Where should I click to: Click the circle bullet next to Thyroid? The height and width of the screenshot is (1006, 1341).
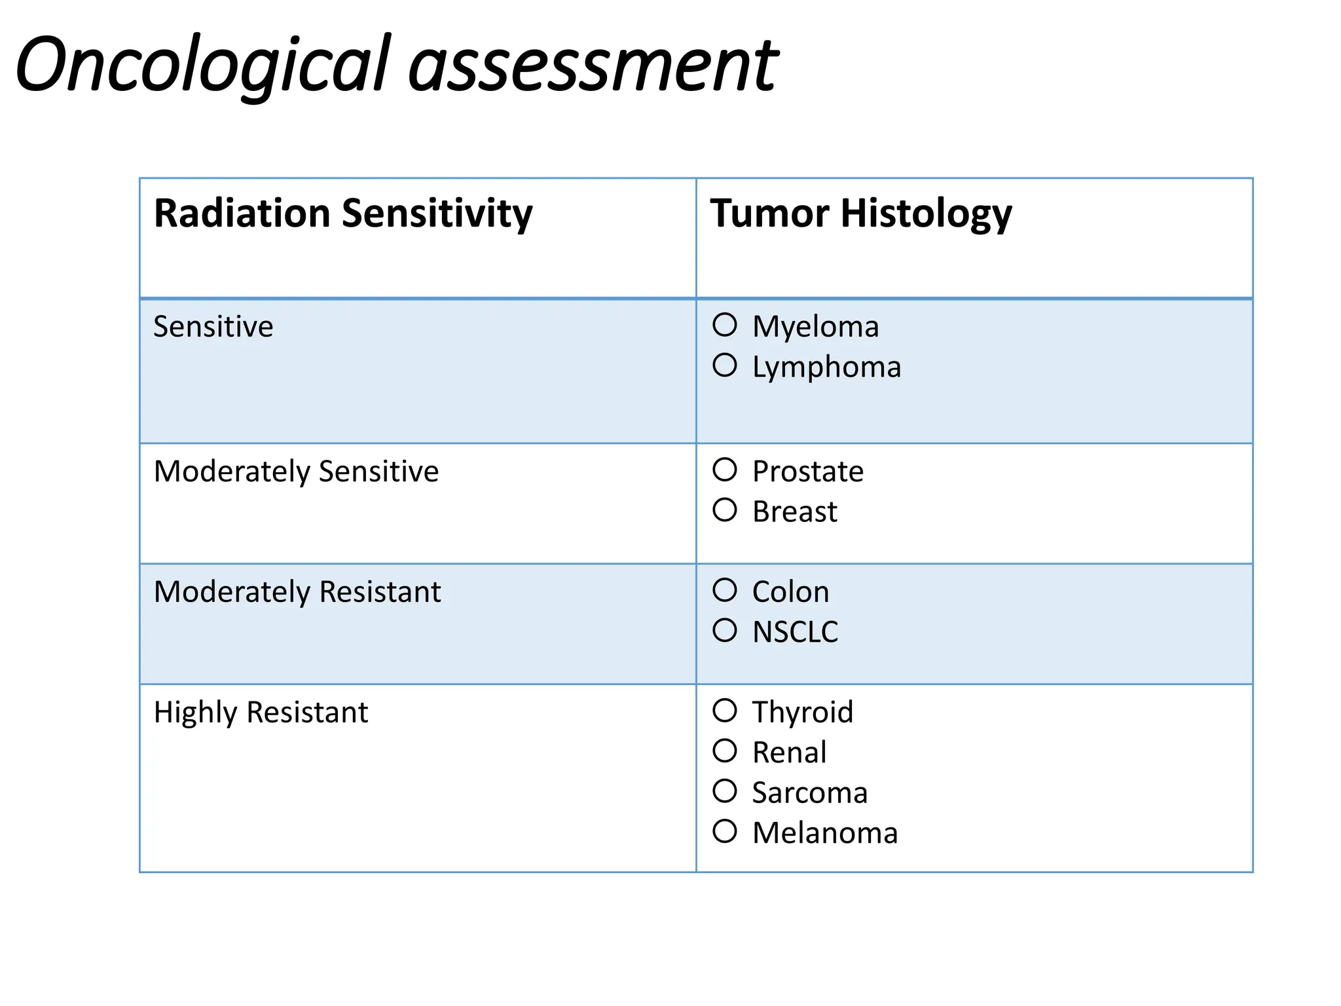pyautogui.click(x=725, y=711)
